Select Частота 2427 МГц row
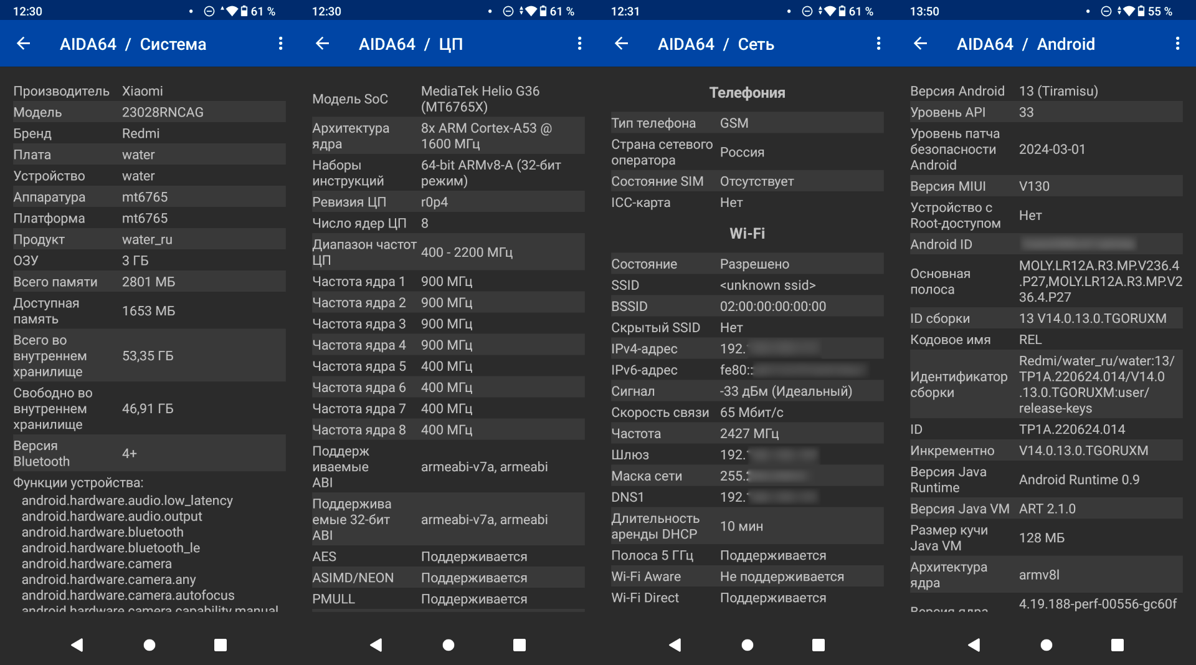 pyautogui.click(x=747, y=434)
